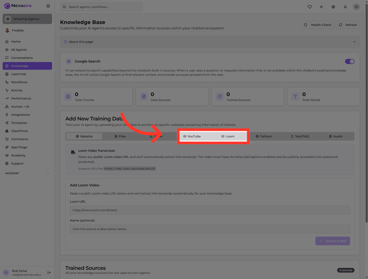The height and width of the screenshot is (279, 368).
Task: Switch to the Files tab
Action: point(120,136)
